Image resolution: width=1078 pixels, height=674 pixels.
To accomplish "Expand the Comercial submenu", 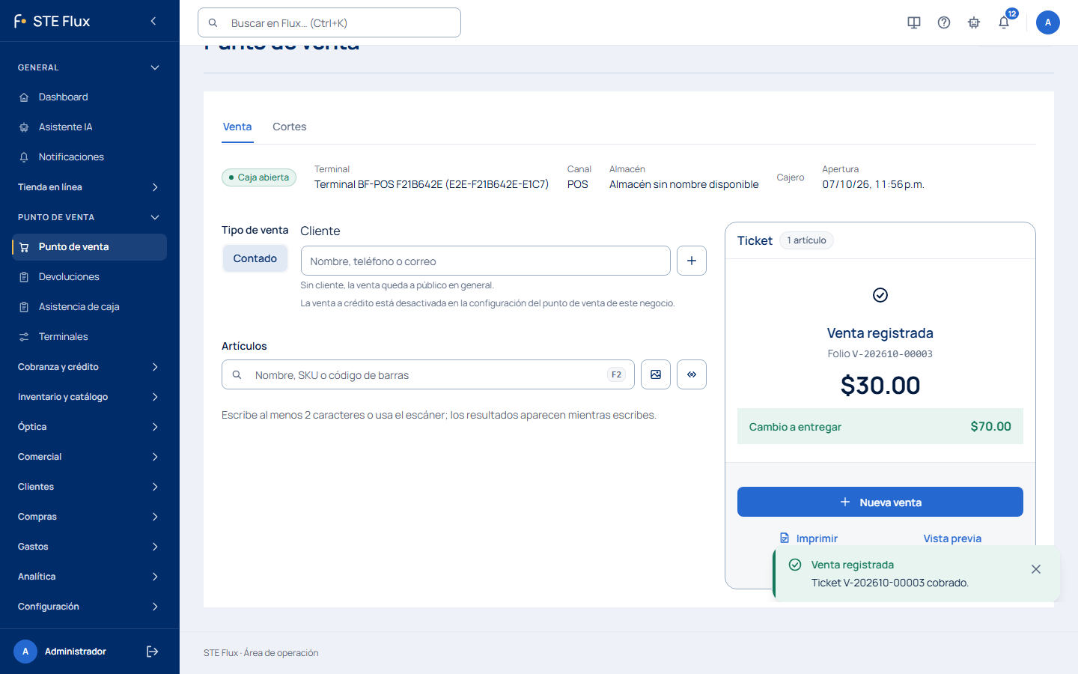I will [90, 457].
